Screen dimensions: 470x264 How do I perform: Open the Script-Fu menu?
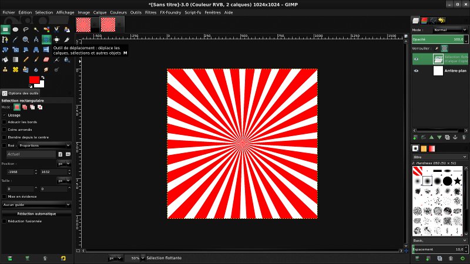[x=193, y=12]
